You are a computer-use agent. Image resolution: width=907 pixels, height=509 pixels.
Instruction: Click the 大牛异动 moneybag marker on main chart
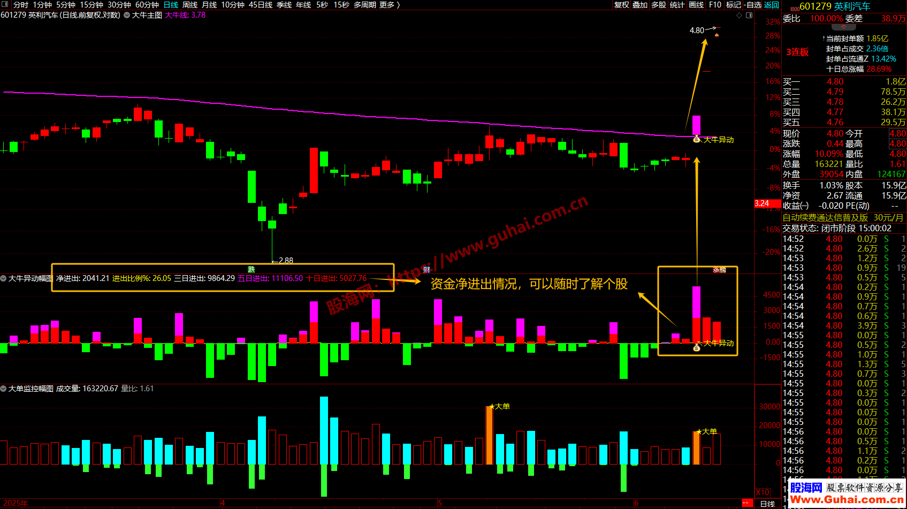click(697, 139)
